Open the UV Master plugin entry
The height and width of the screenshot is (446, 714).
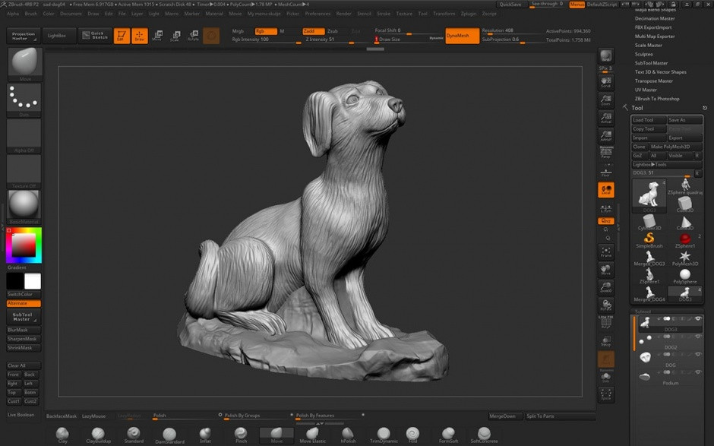click(646, 90)
